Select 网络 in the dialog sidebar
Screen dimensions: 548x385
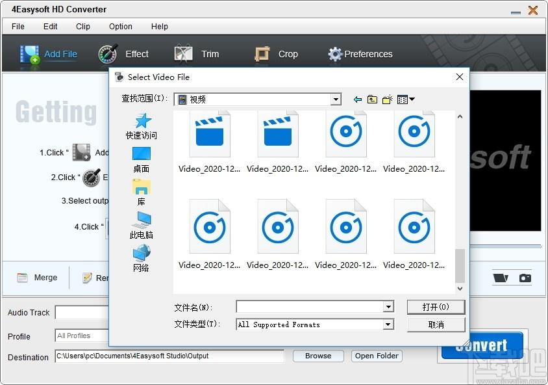click(141, 258)
